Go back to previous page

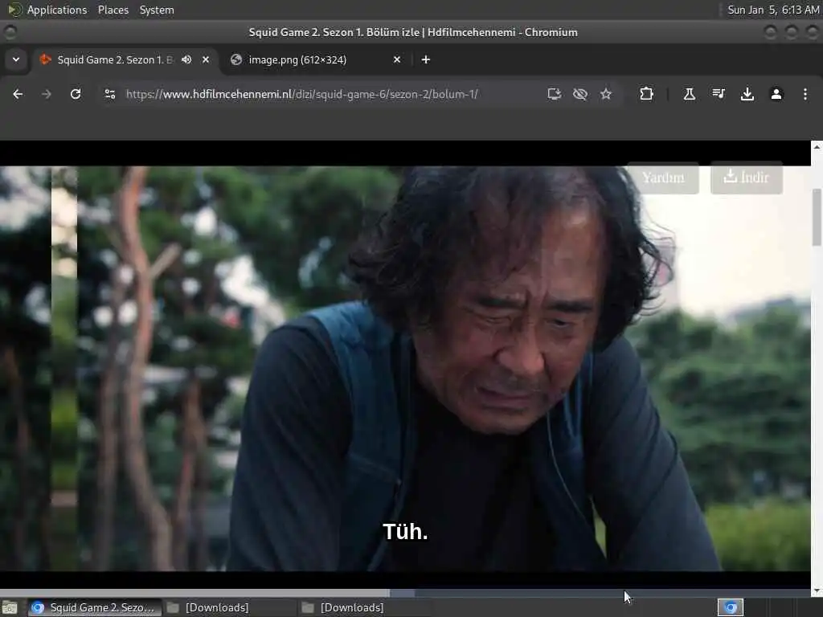[x=18, y=94]
